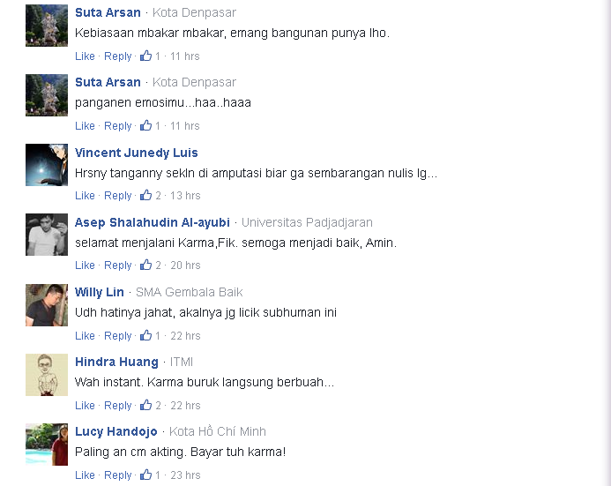Open Willy Lin profile photo
Viewport: 611px width, 486px height.
47,305
